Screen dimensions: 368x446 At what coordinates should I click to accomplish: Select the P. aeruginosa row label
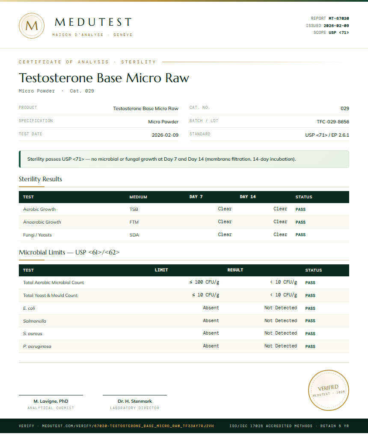[37, 347]
